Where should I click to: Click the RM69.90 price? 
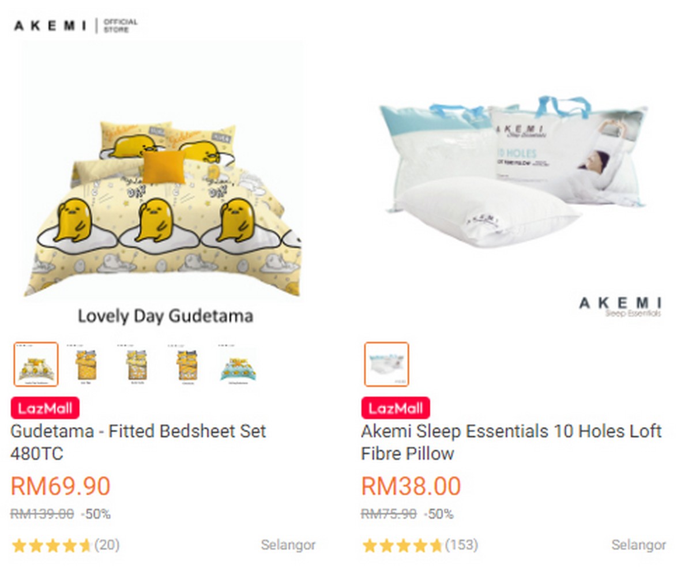tap(61, 487)
